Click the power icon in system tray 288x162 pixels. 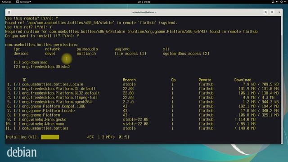pos(281,2)
